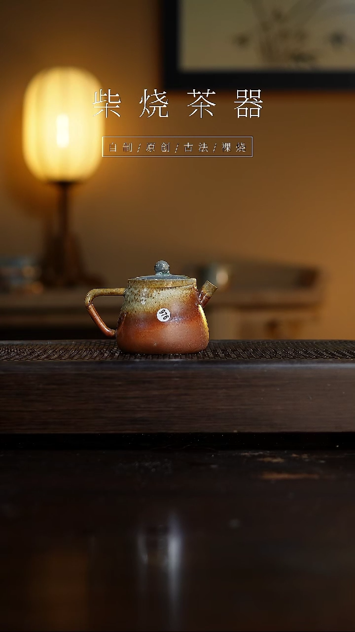Click the round 976 sticker on teapot
This screenshot has width=355, height=632.
pyautogui.click(x=163, y=315)
